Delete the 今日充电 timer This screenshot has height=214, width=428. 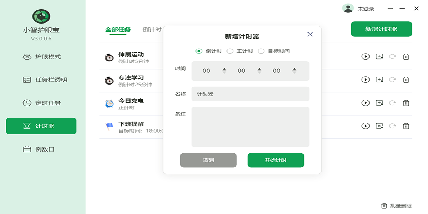tap(406, 103)
